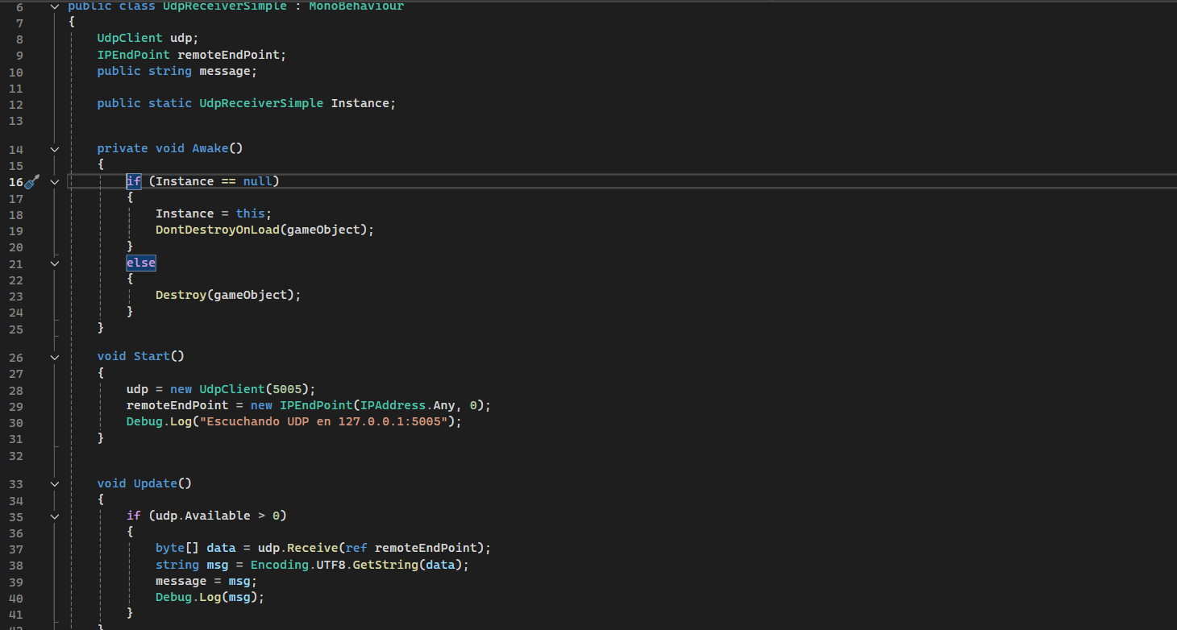The width and height of the screenshot is (1177, 630).
Task: Click 'IPAddress.Any' in line 29
Action: pyautogui.click(x=407, y=405)
